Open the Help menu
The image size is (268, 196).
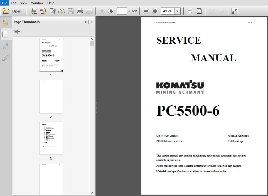(51, 3)
